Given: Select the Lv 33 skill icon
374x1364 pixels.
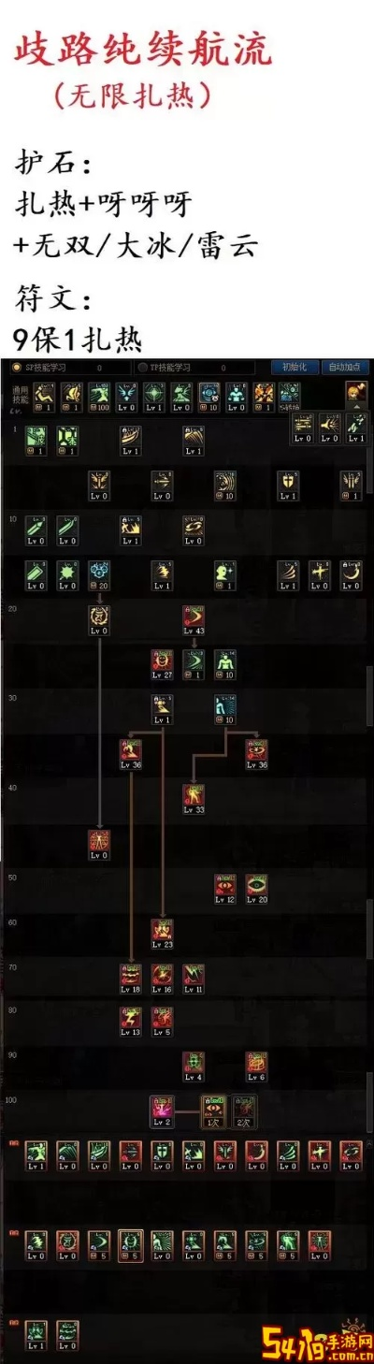Looking at the screenshot, I should point(194,800).
